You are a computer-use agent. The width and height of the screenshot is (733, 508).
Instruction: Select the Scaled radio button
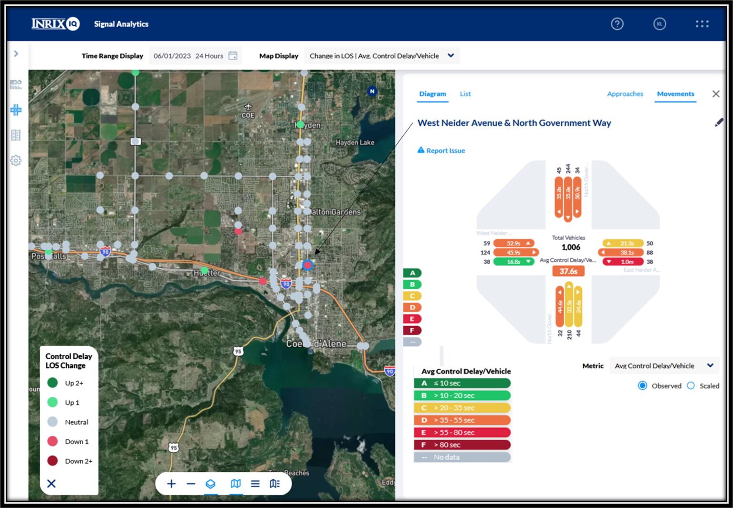[x=691, y=385]
